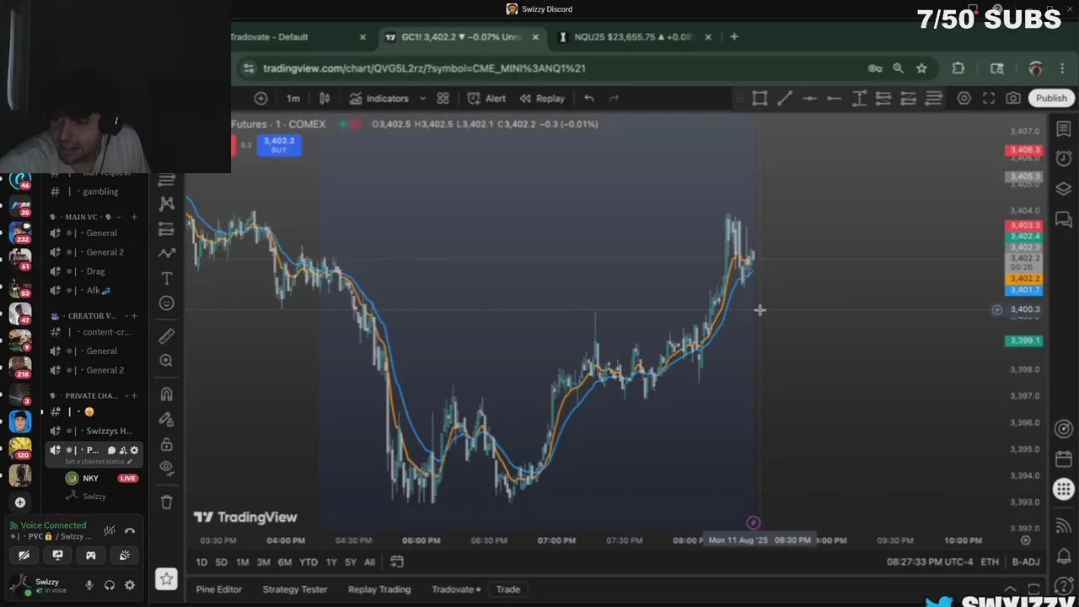
Task: Mute microphone in Discord user panel
Action: [x=89, y=585]
